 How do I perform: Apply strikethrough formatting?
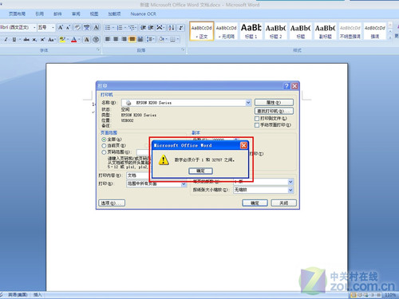(x=26, y=40)
